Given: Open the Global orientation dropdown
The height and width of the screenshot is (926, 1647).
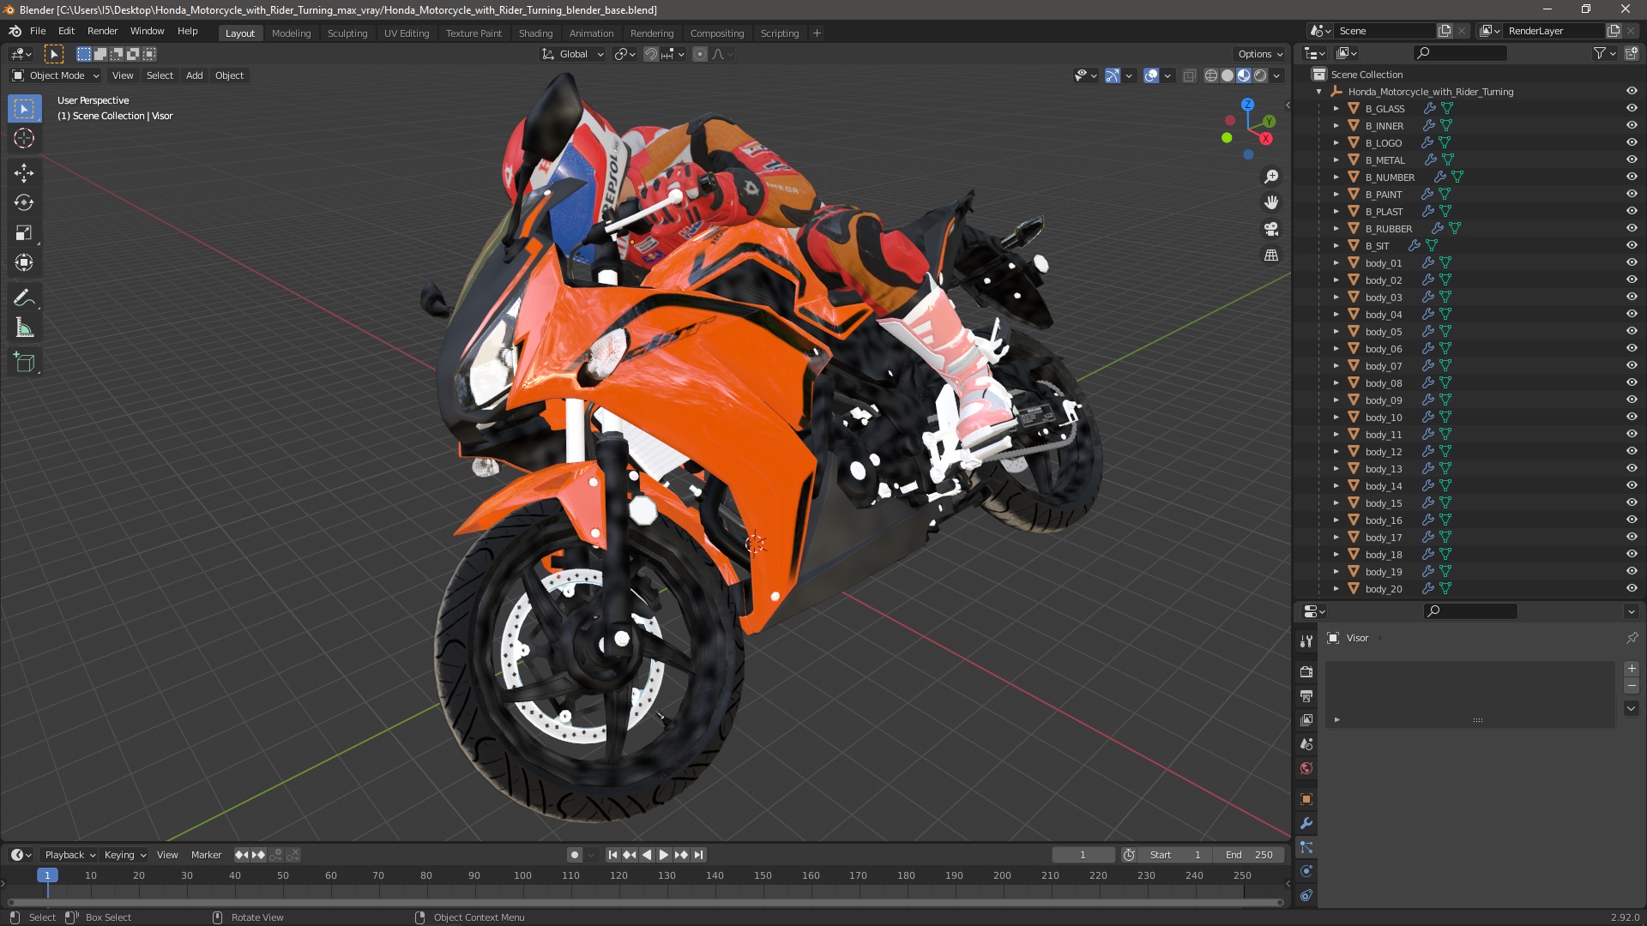Looking at the screenshot, I should [x=573, y=54].
